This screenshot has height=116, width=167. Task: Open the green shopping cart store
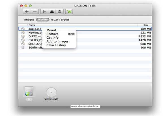click(69, 12)
